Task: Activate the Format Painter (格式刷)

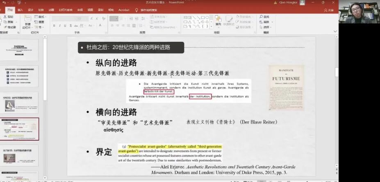Action: [x=9, y=27]
